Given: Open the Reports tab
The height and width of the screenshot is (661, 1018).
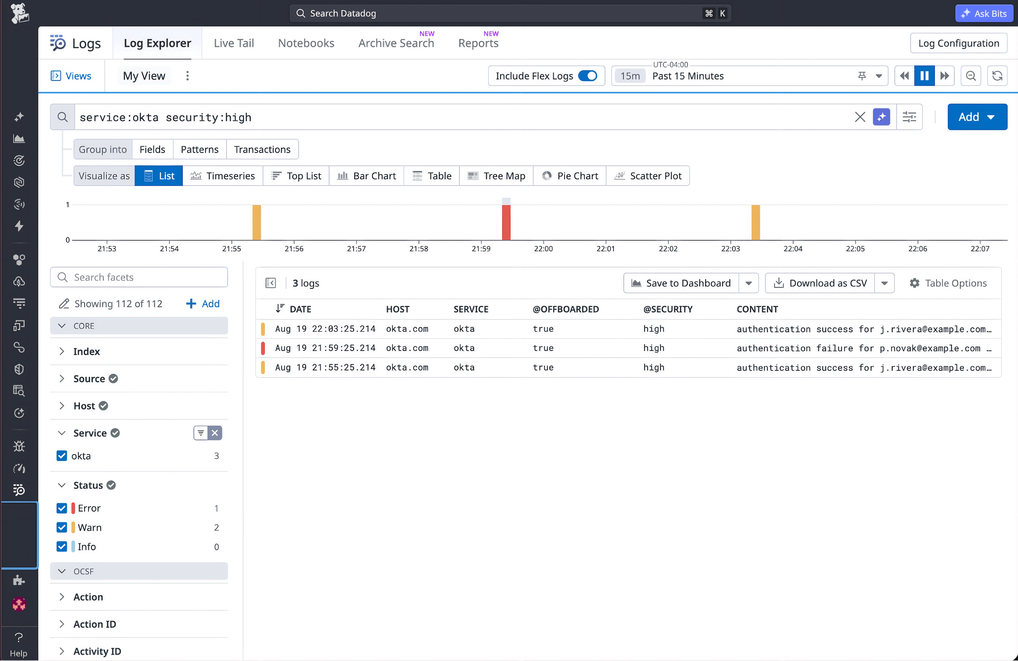Looking at the screenshot, I should coord(478,43).
